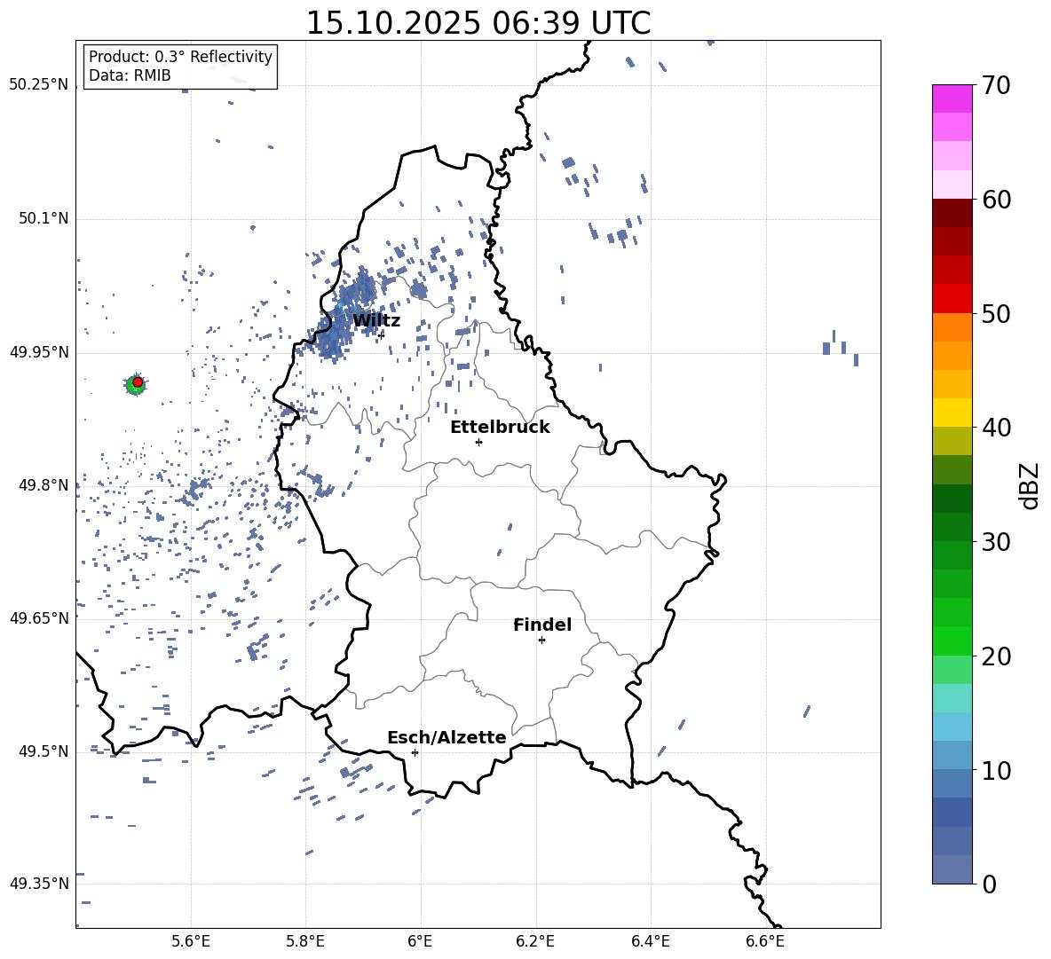
Task: Click the 49.95°N latitude label
Action: tap(39, 352)
